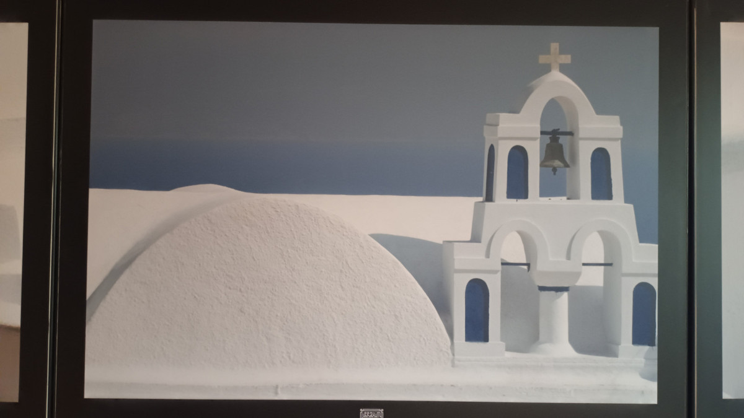
Task: Click the black frame divider on the right
Action: pos(704,211)
